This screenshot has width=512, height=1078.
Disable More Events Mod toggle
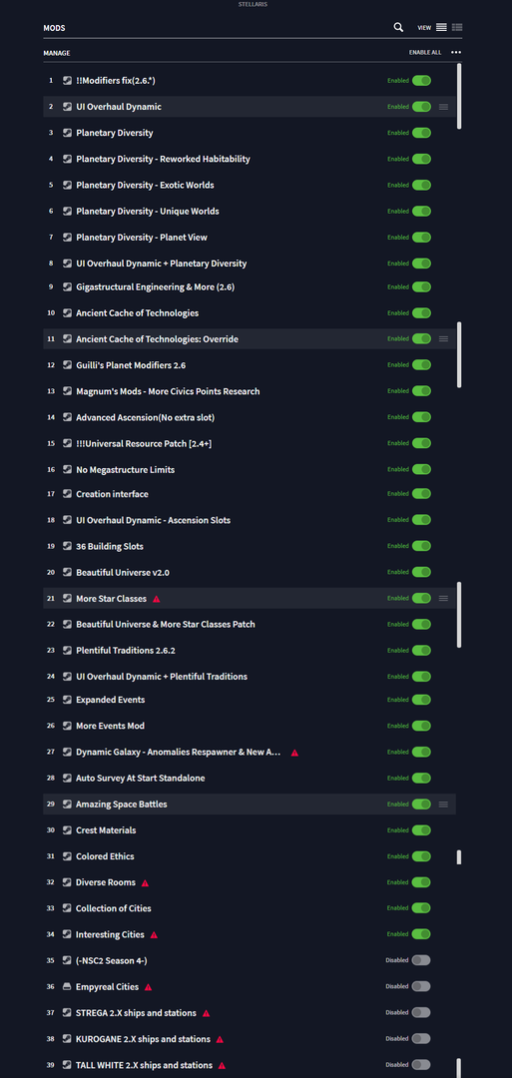point(421,726)
